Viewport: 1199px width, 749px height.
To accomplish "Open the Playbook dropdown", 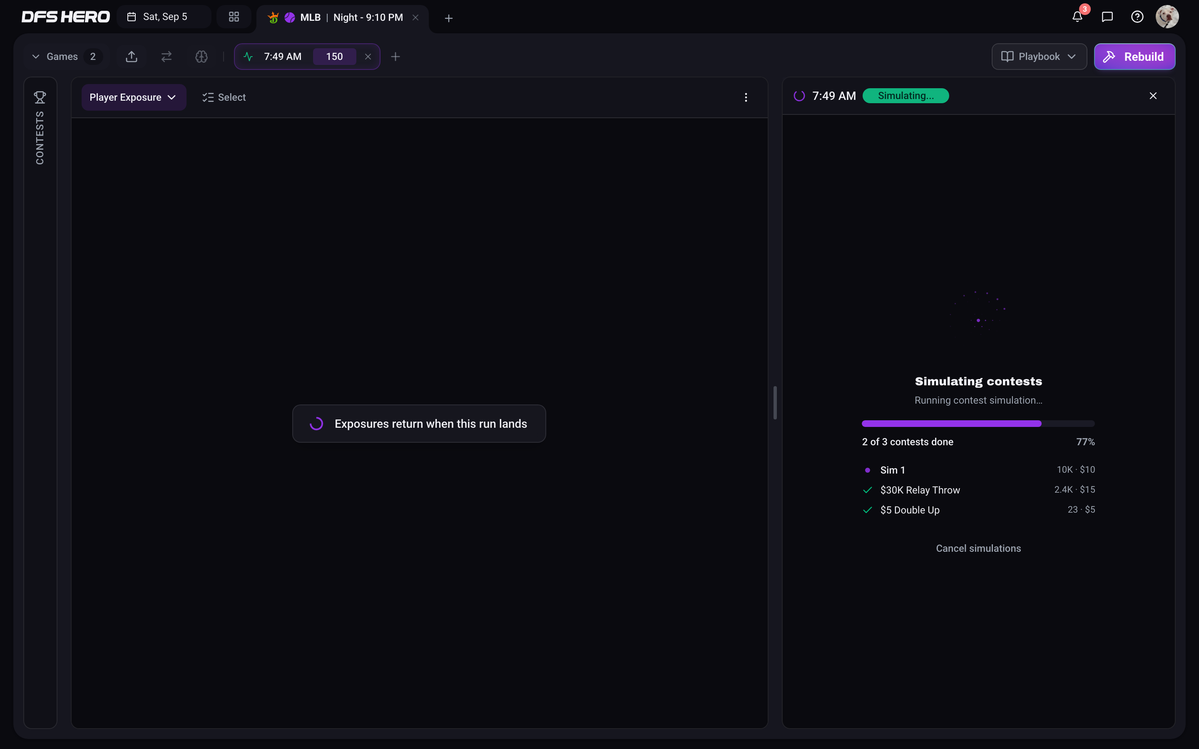I will (x=1039, y=57).
